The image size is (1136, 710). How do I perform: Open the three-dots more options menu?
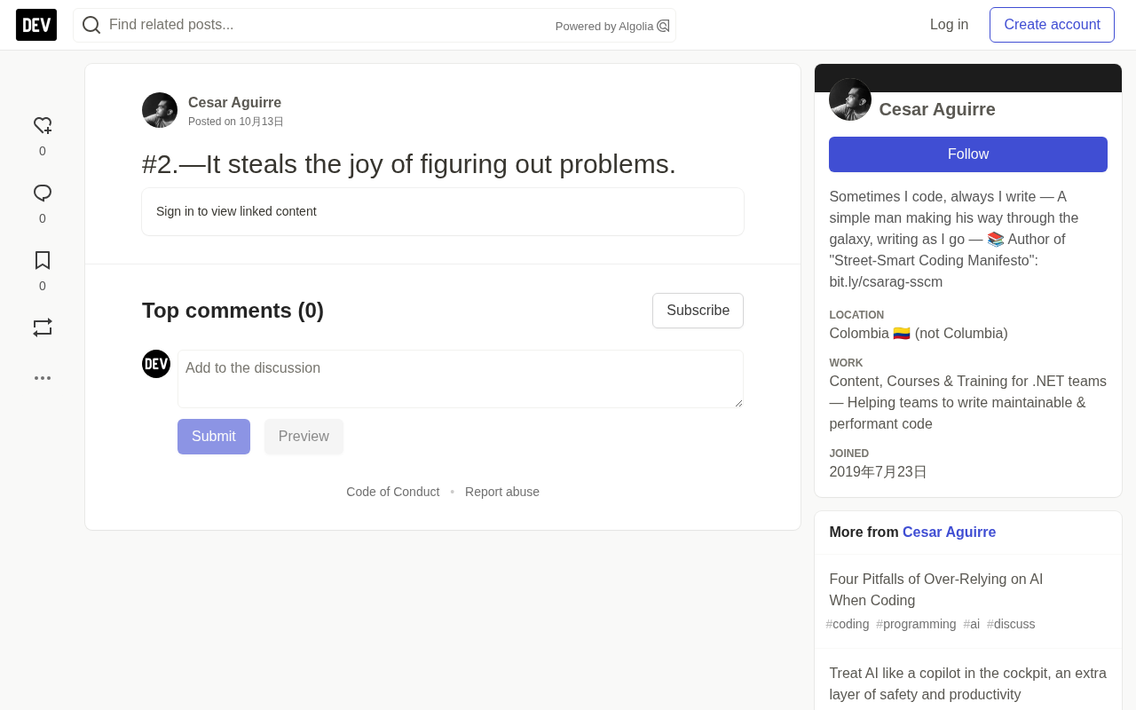[43, 378]
